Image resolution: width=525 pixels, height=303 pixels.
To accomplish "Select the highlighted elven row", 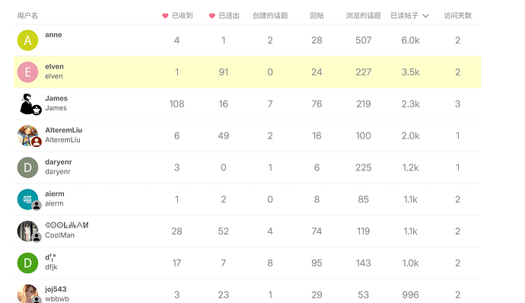I will pos(247,72).
